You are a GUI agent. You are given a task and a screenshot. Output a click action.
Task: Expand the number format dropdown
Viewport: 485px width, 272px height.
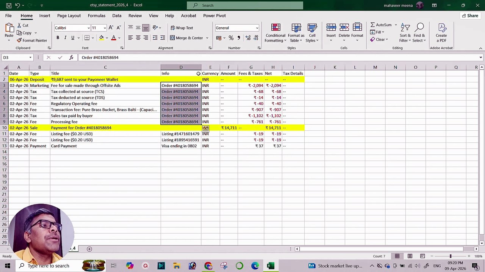257,28
